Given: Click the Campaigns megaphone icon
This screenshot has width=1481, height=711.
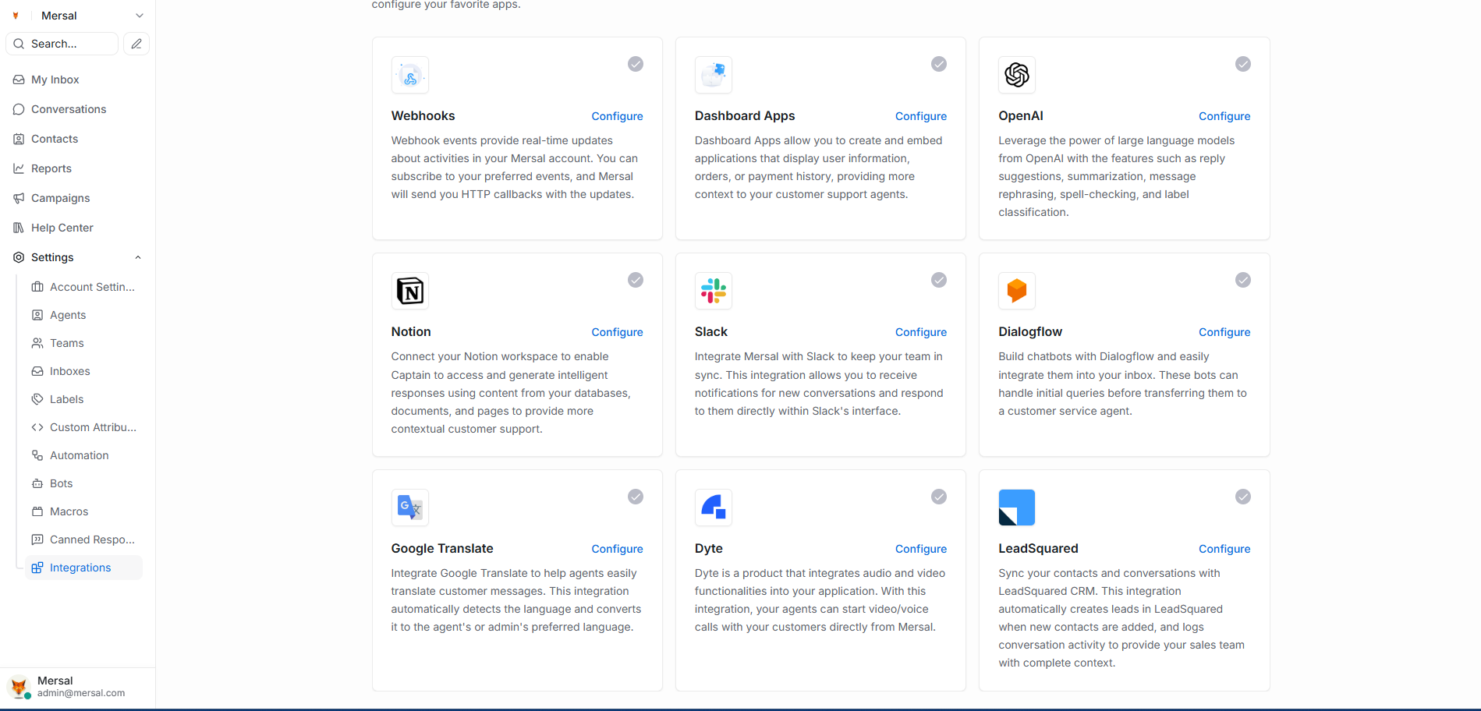Looking at the screenshot, I should click(x=19, y=198).
